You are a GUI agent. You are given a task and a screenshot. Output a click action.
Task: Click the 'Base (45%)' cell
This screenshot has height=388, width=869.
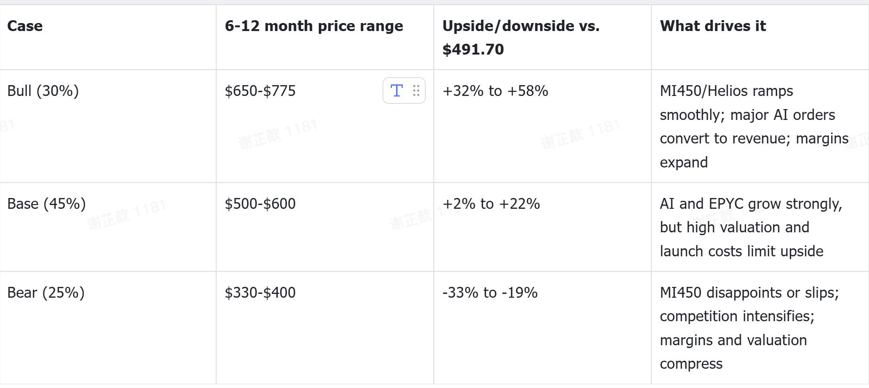click(108, 227)
